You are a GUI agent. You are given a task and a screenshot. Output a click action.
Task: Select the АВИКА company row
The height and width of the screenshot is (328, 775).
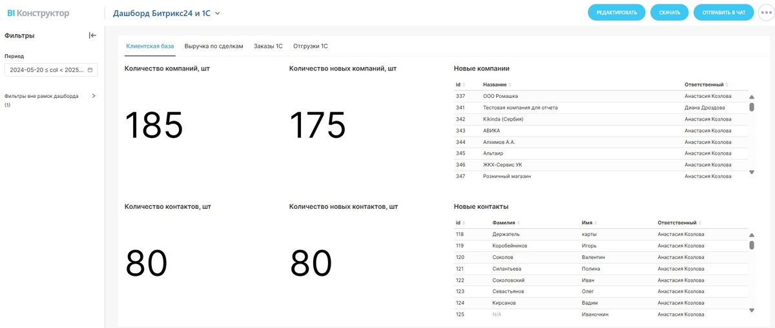pyautogui.click(x=601, y=131)
